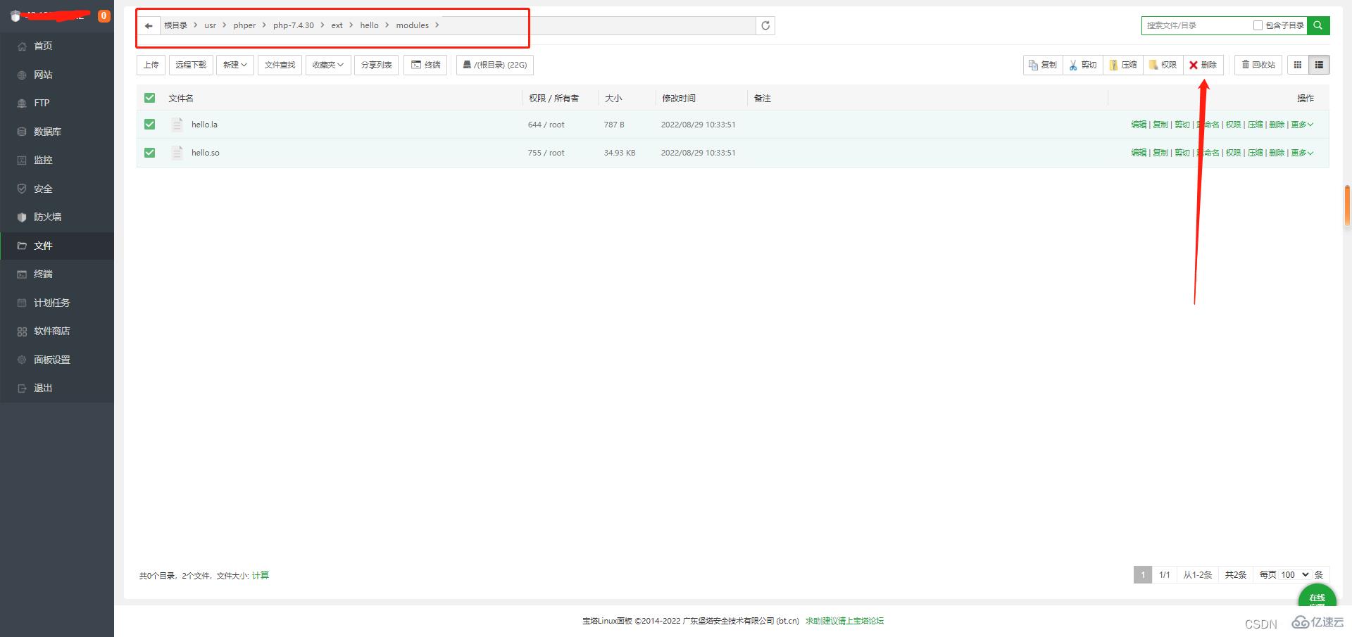Click 删除 delete link for hello.so row
Screen dimensions: 1352x637
point(1277,153)
